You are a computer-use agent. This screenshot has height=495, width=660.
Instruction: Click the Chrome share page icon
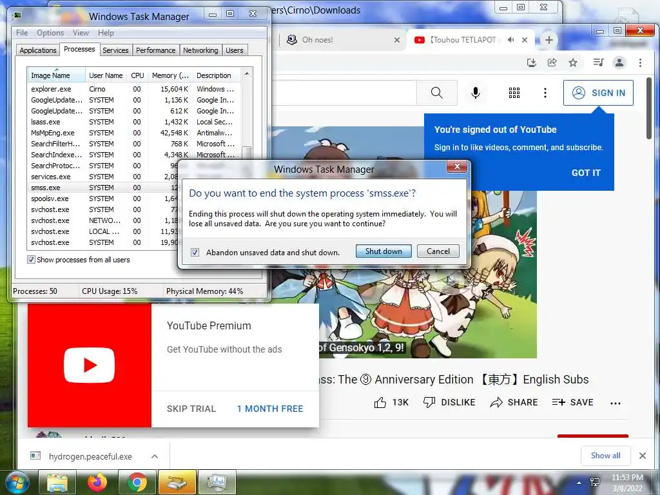point(552,63)
